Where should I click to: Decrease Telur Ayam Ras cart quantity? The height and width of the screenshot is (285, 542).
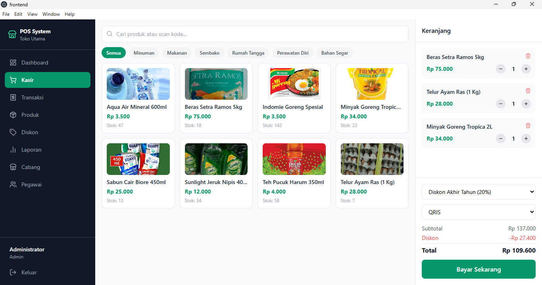click(501, 104)
